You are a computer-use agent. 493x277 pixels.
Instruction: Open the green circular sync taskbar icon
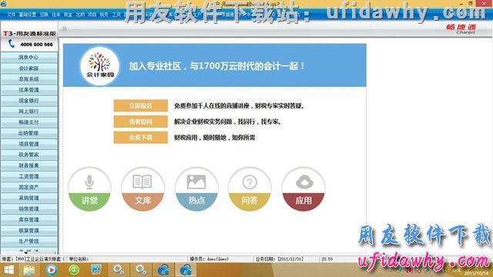pyautogui.click(x=74, y=270)
